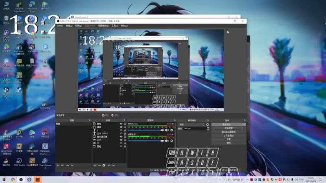
Task: Add a new source with the plus icon
Action: [x=95, y=166]
